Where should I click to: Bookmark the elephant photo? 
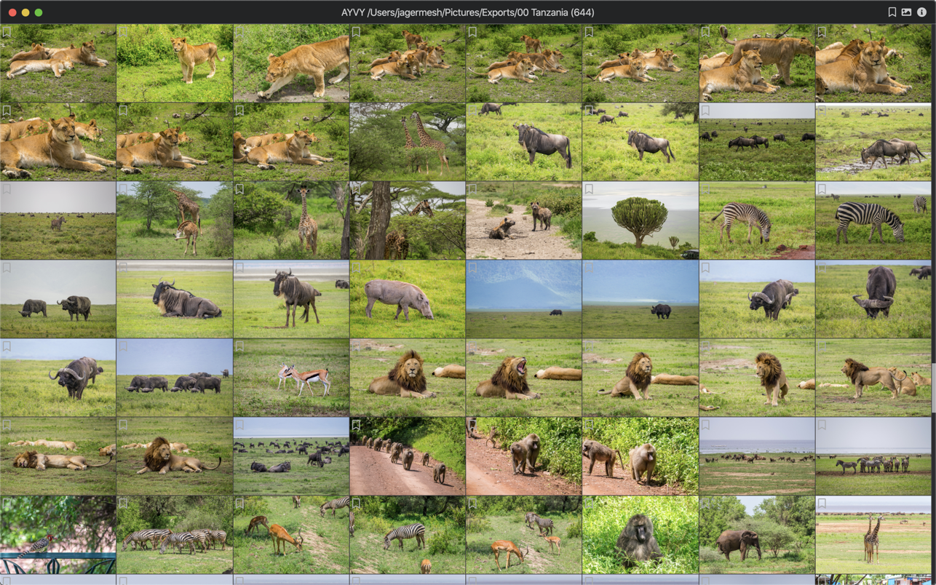pyautogui.click(x=705, y=504)
